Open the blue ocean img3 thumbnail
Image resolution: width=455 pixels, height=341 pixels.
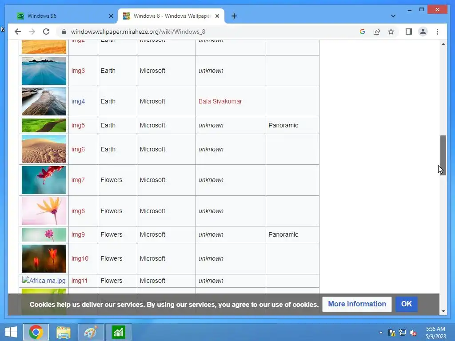[x=44, y=71]
